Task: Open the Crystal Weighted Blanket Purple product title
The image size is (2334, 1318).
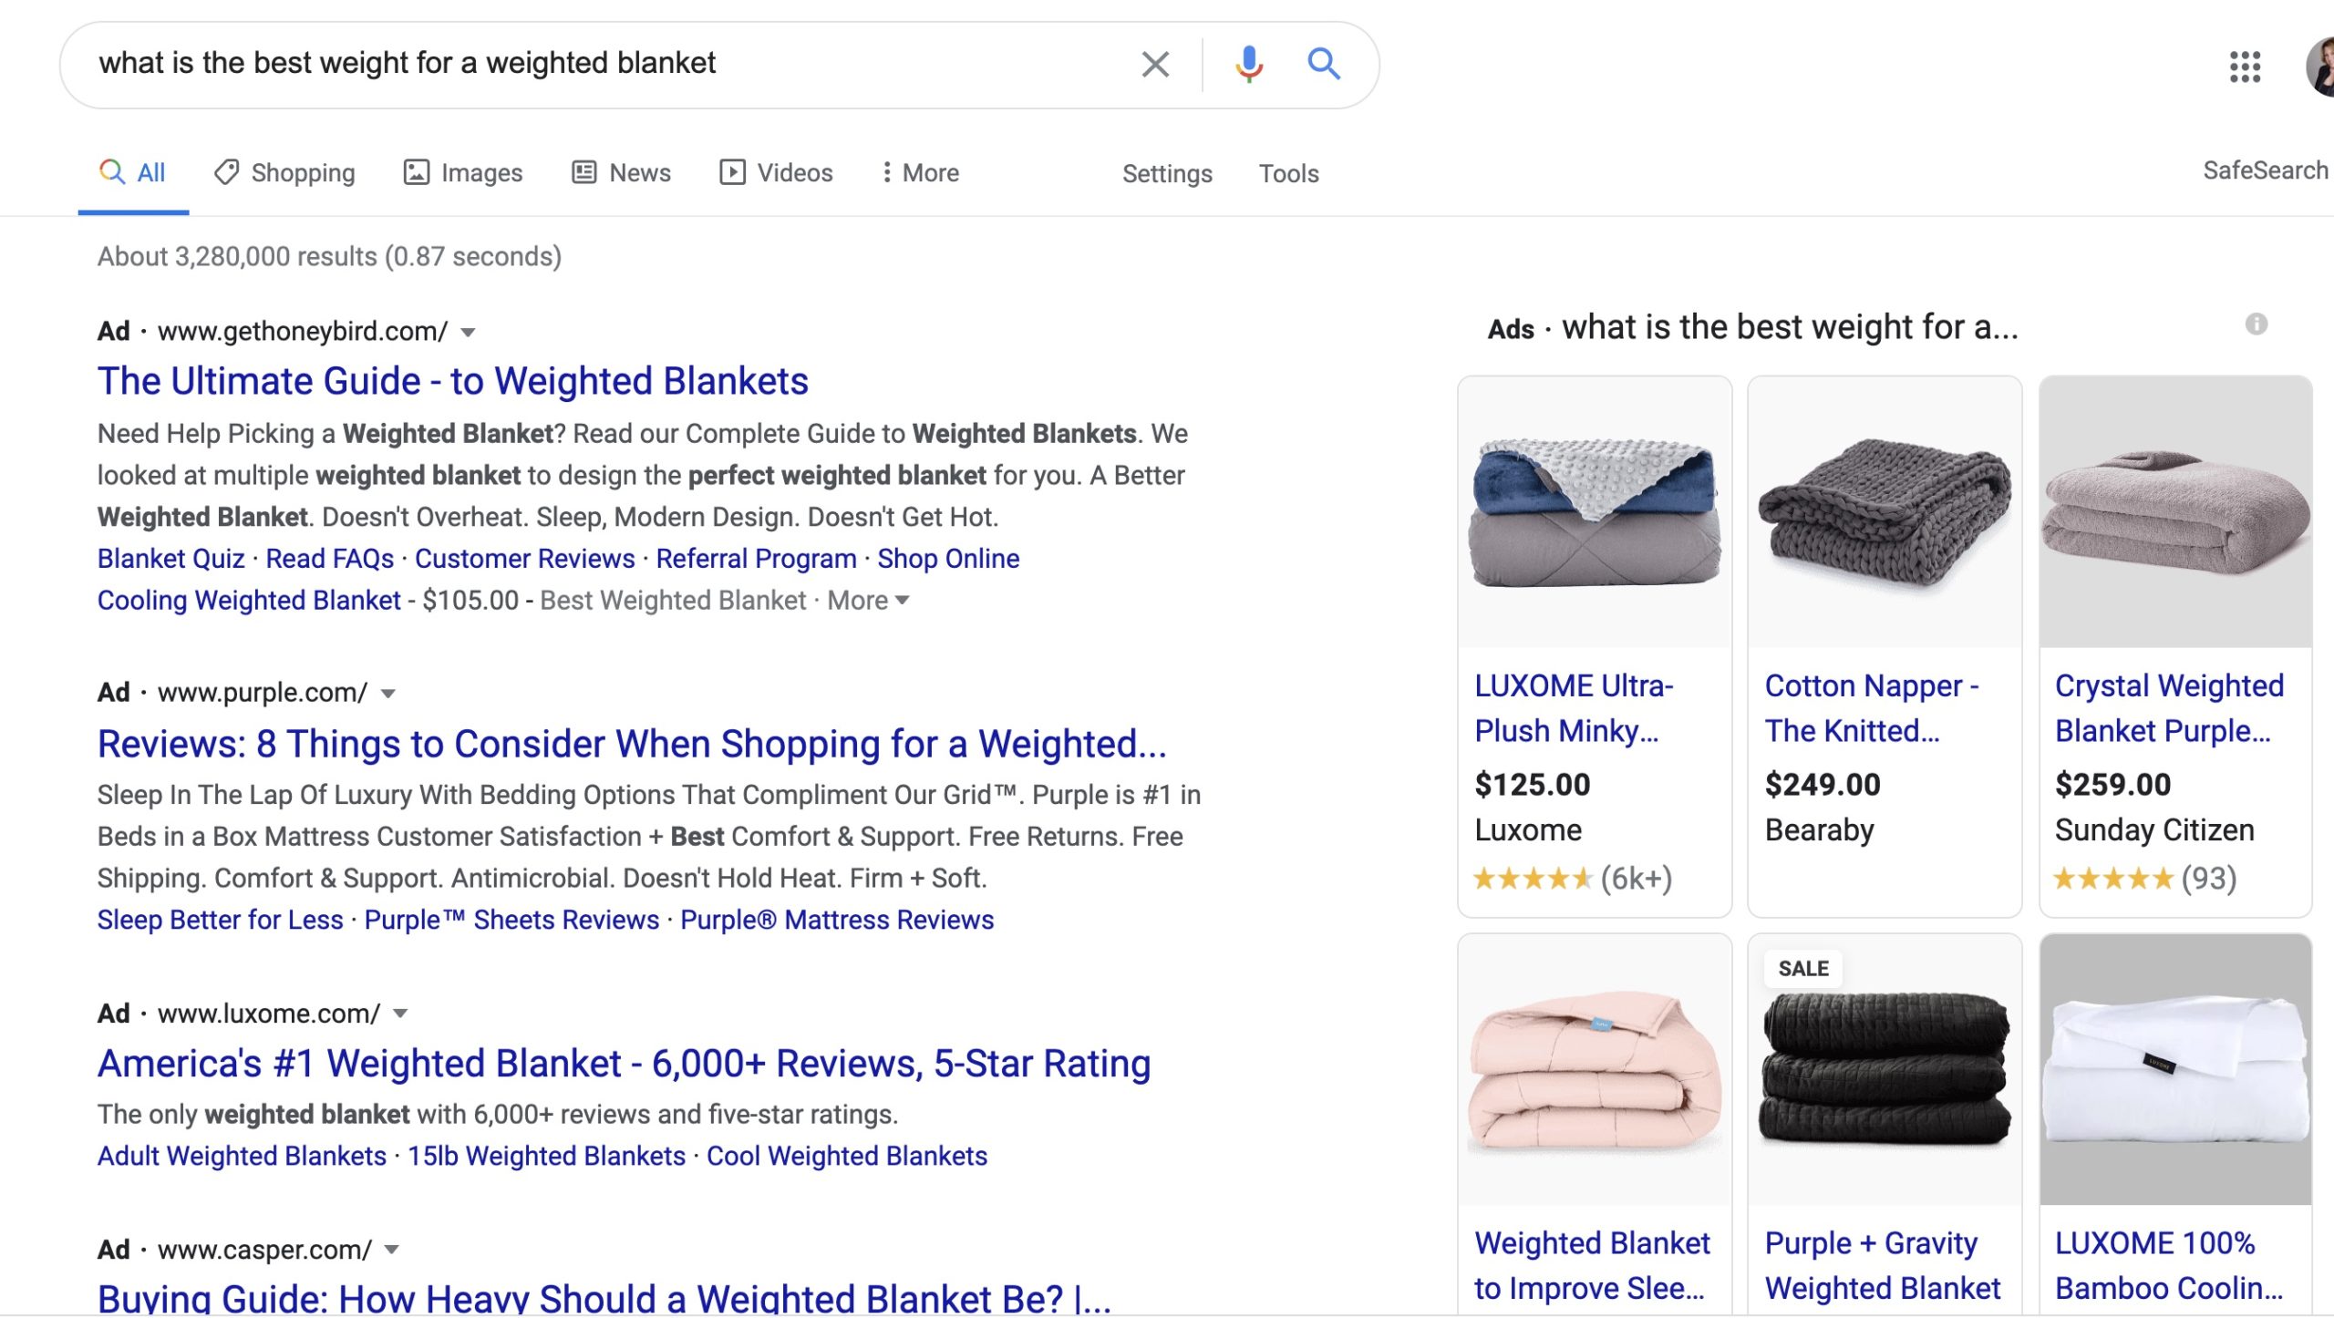Action: point(2169,708)
